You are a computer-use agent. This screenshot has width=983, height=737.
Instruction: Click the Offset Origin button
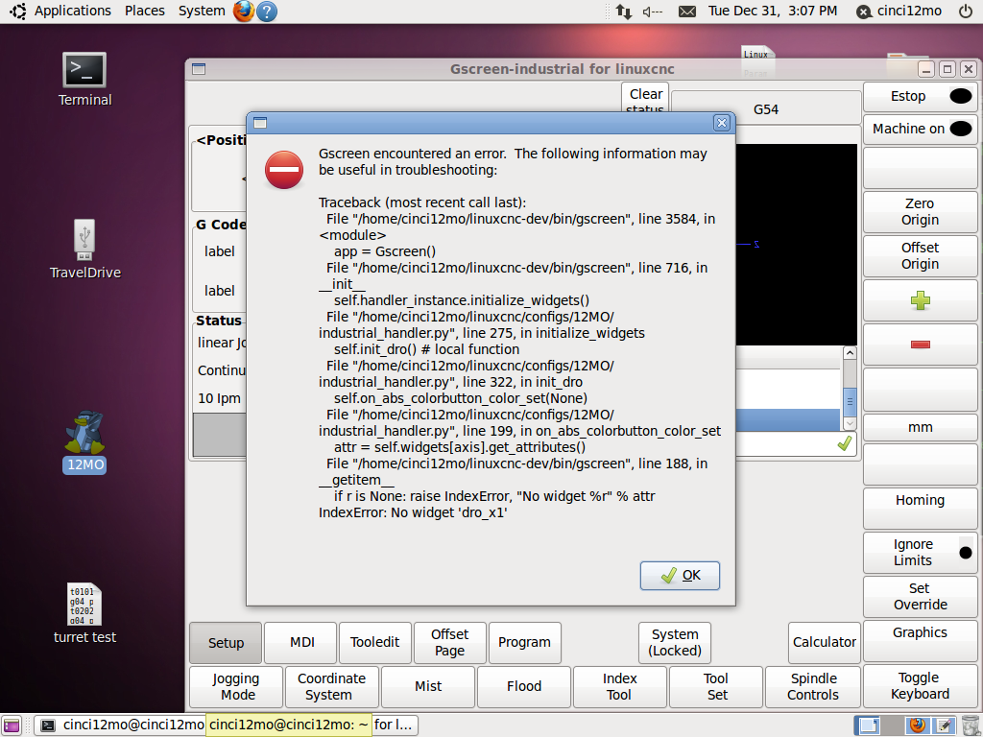921,256
